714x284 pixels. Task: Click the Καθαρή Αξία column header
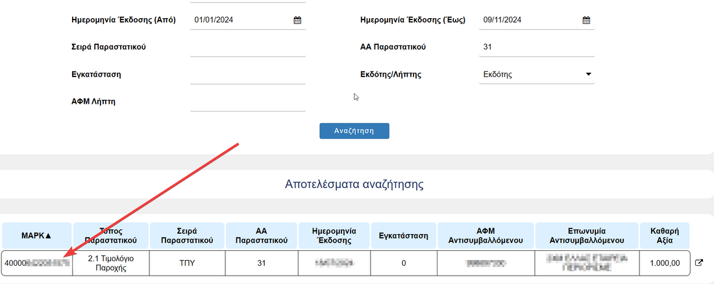(x=665, y=235)
